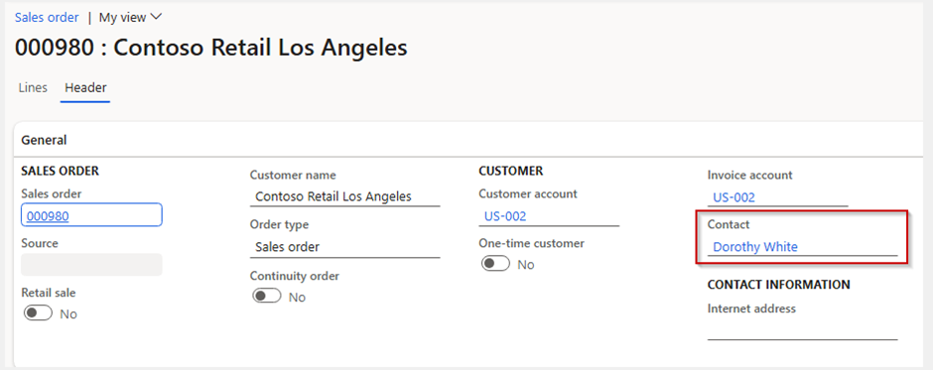Click the Invoice account label
This screenshot has width=933, height=370.
coord(749,175)
